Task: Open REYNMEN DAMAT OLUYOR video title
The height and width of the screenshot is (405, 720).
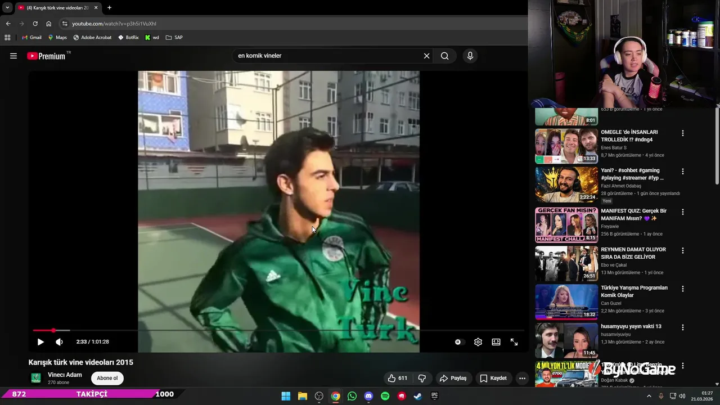Action: pyautogui.click(x=633, y=253)
